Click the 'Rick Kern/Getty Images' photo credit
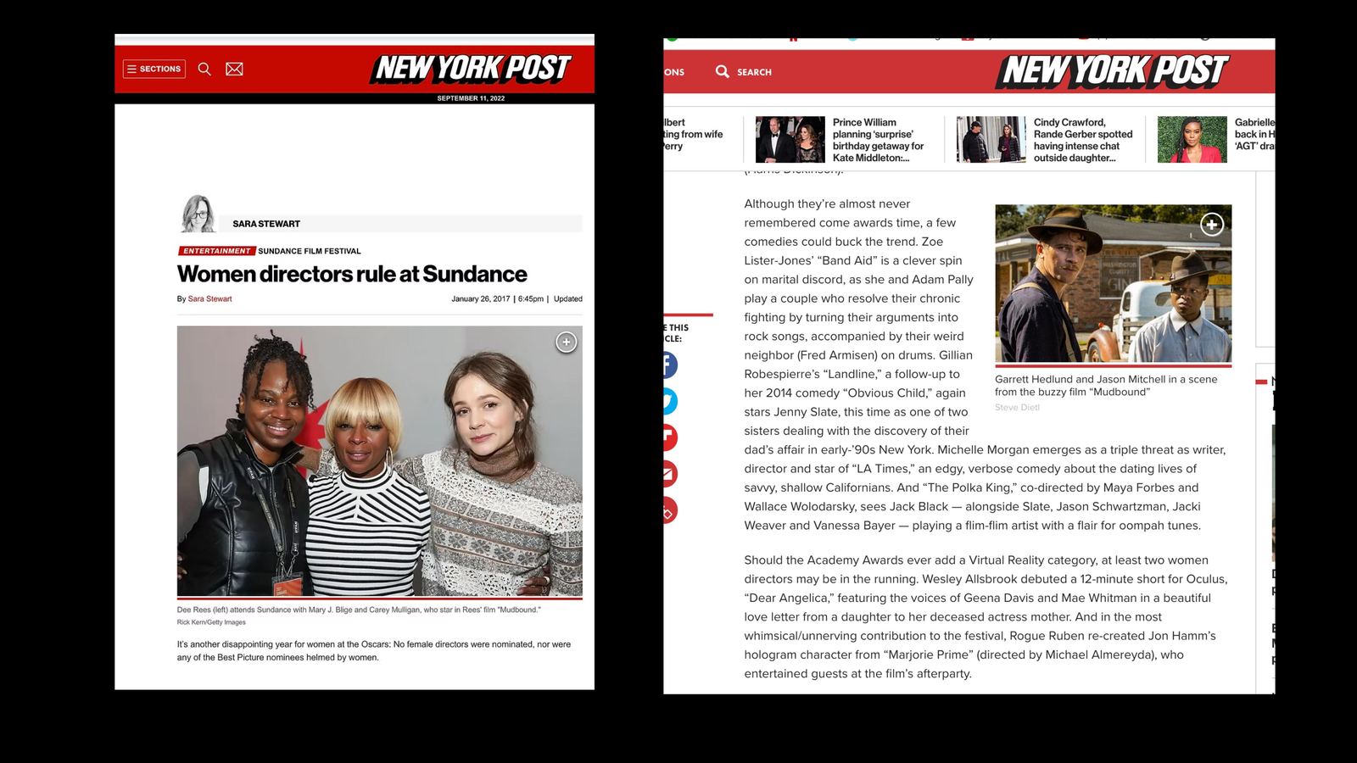1357x763 pixels. click(211, 622)
